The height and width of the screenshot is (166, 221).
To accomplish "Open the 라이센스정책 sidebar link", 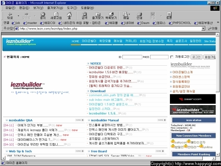I will pyautogui.click(x=181, y=77).
